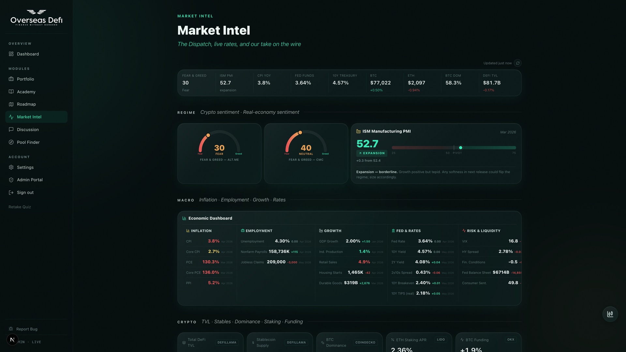Open the Academy module

(x=36, y=92)
